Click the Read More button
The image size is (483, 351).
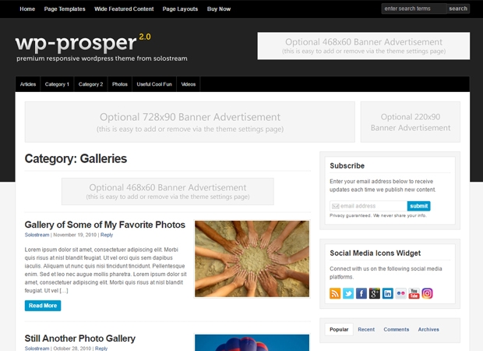click(x=43, y=306)
